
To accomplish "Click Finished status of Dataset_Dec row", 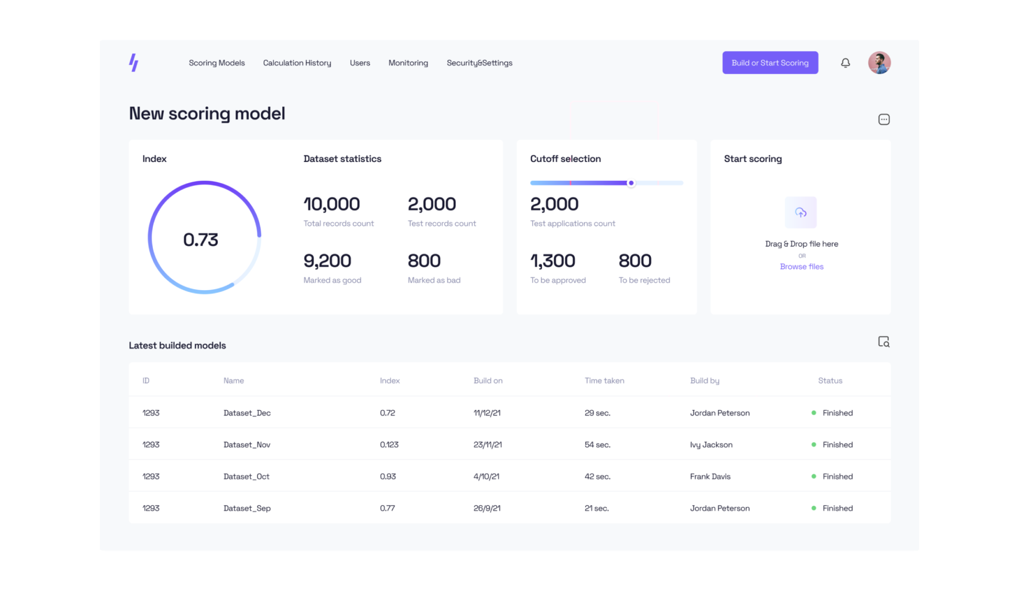I will 832,413.
